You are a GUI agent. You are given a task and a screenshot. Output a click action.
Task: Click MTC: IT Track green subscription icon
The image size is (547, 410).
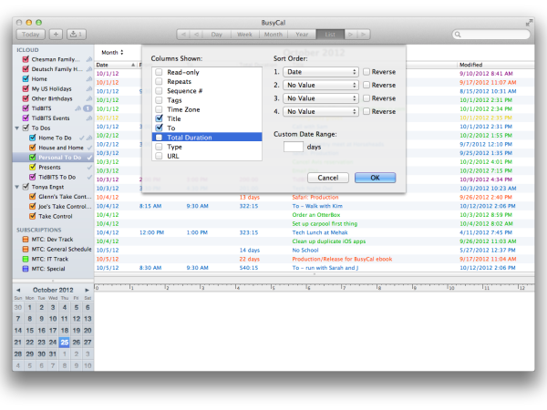click(x=26, y=259)
